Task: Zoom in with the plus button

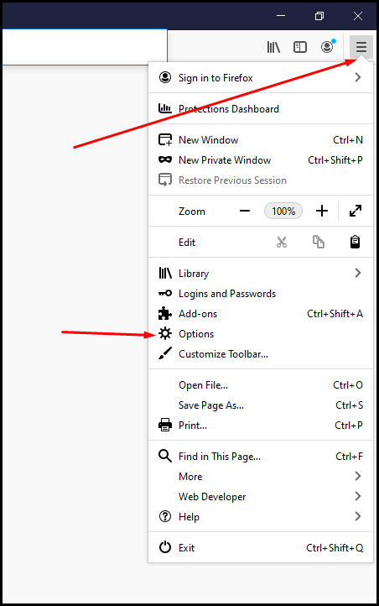Action: tap(321, 211)
